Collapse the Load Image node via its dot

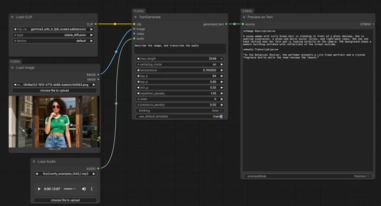coord(12,67)
